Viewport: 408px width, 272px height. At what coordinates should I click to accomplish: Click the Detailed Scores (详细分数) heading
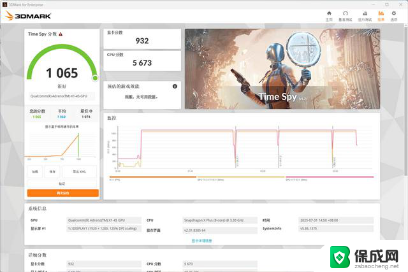pos(38,255)
